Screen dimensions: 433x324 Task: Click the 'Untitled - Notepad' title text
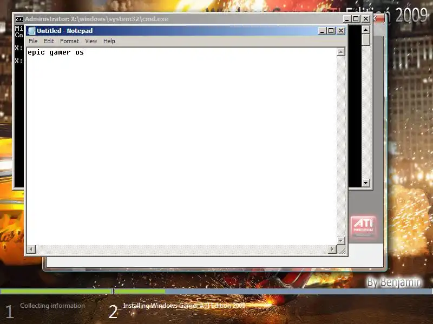point(64,31)
